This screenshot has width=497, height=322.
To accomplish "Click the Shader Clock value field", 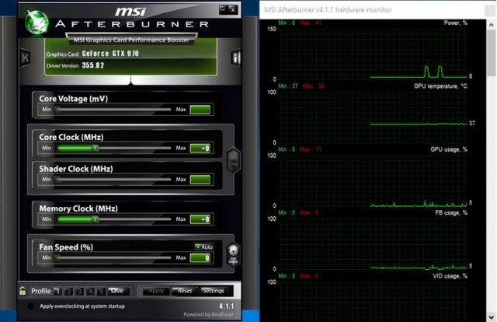I will click(x=200, y=180).
